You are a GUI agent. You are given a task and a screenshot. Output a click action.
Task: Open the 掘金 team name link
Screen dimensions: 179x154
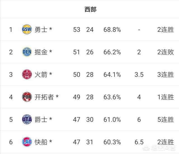point(41,52)
